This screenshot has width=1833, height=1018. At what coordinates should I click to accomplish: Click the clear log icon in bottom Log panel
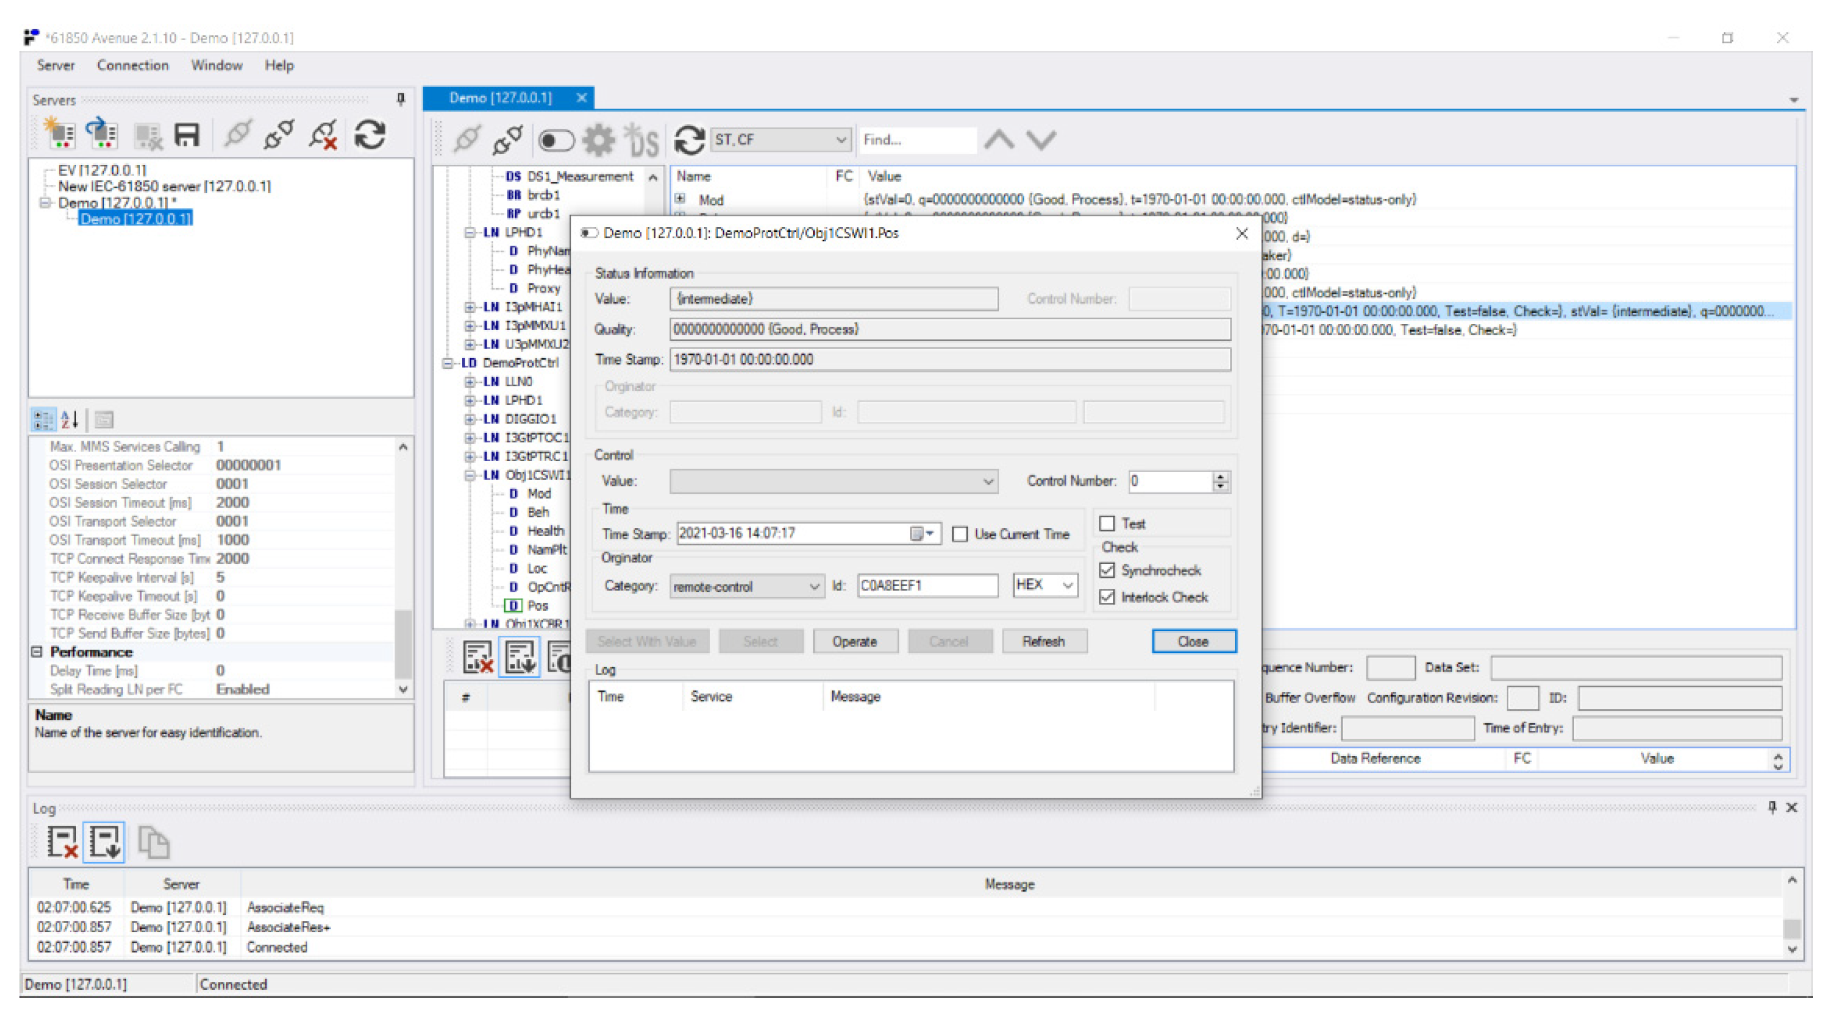(x=62, y=842)
